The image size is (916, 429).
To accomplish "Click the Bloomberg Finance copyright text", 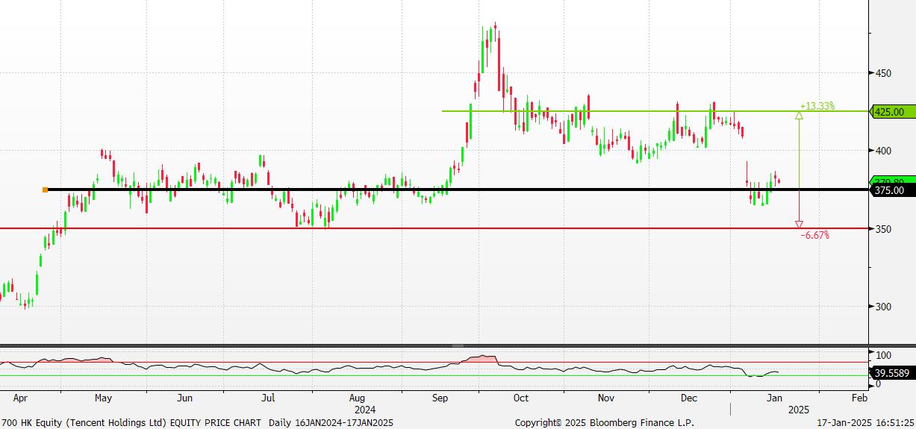I will [x=604, y=422].
